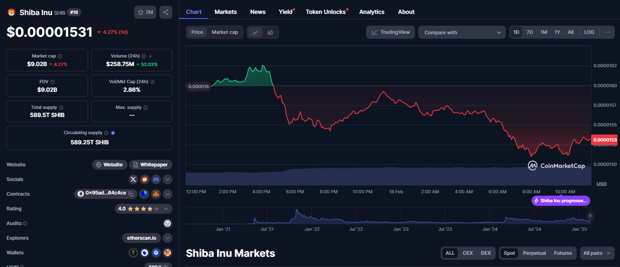Set chart range to 7D

[530, 32]
